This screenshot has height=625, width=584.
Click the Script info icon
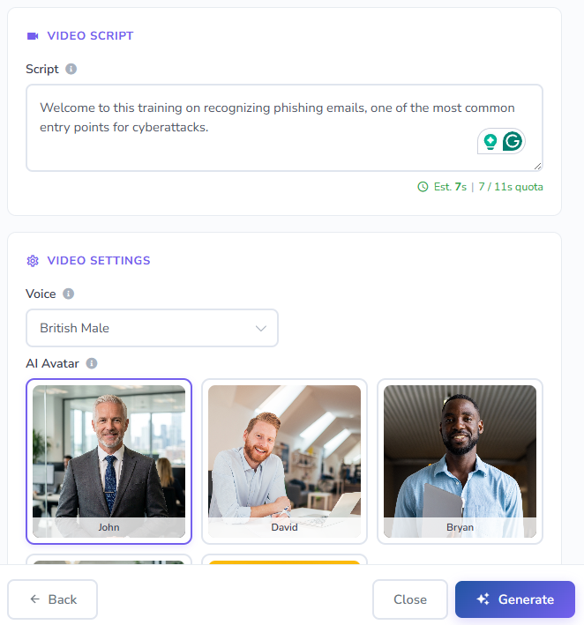click(x=71, y=69)
